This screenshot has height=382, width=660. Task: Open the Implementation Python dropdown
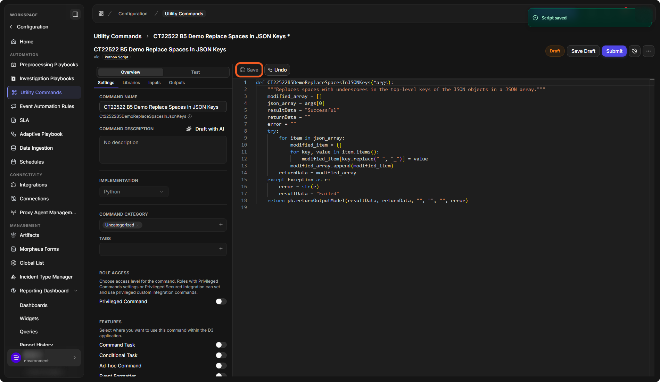[x=134, y=192]
